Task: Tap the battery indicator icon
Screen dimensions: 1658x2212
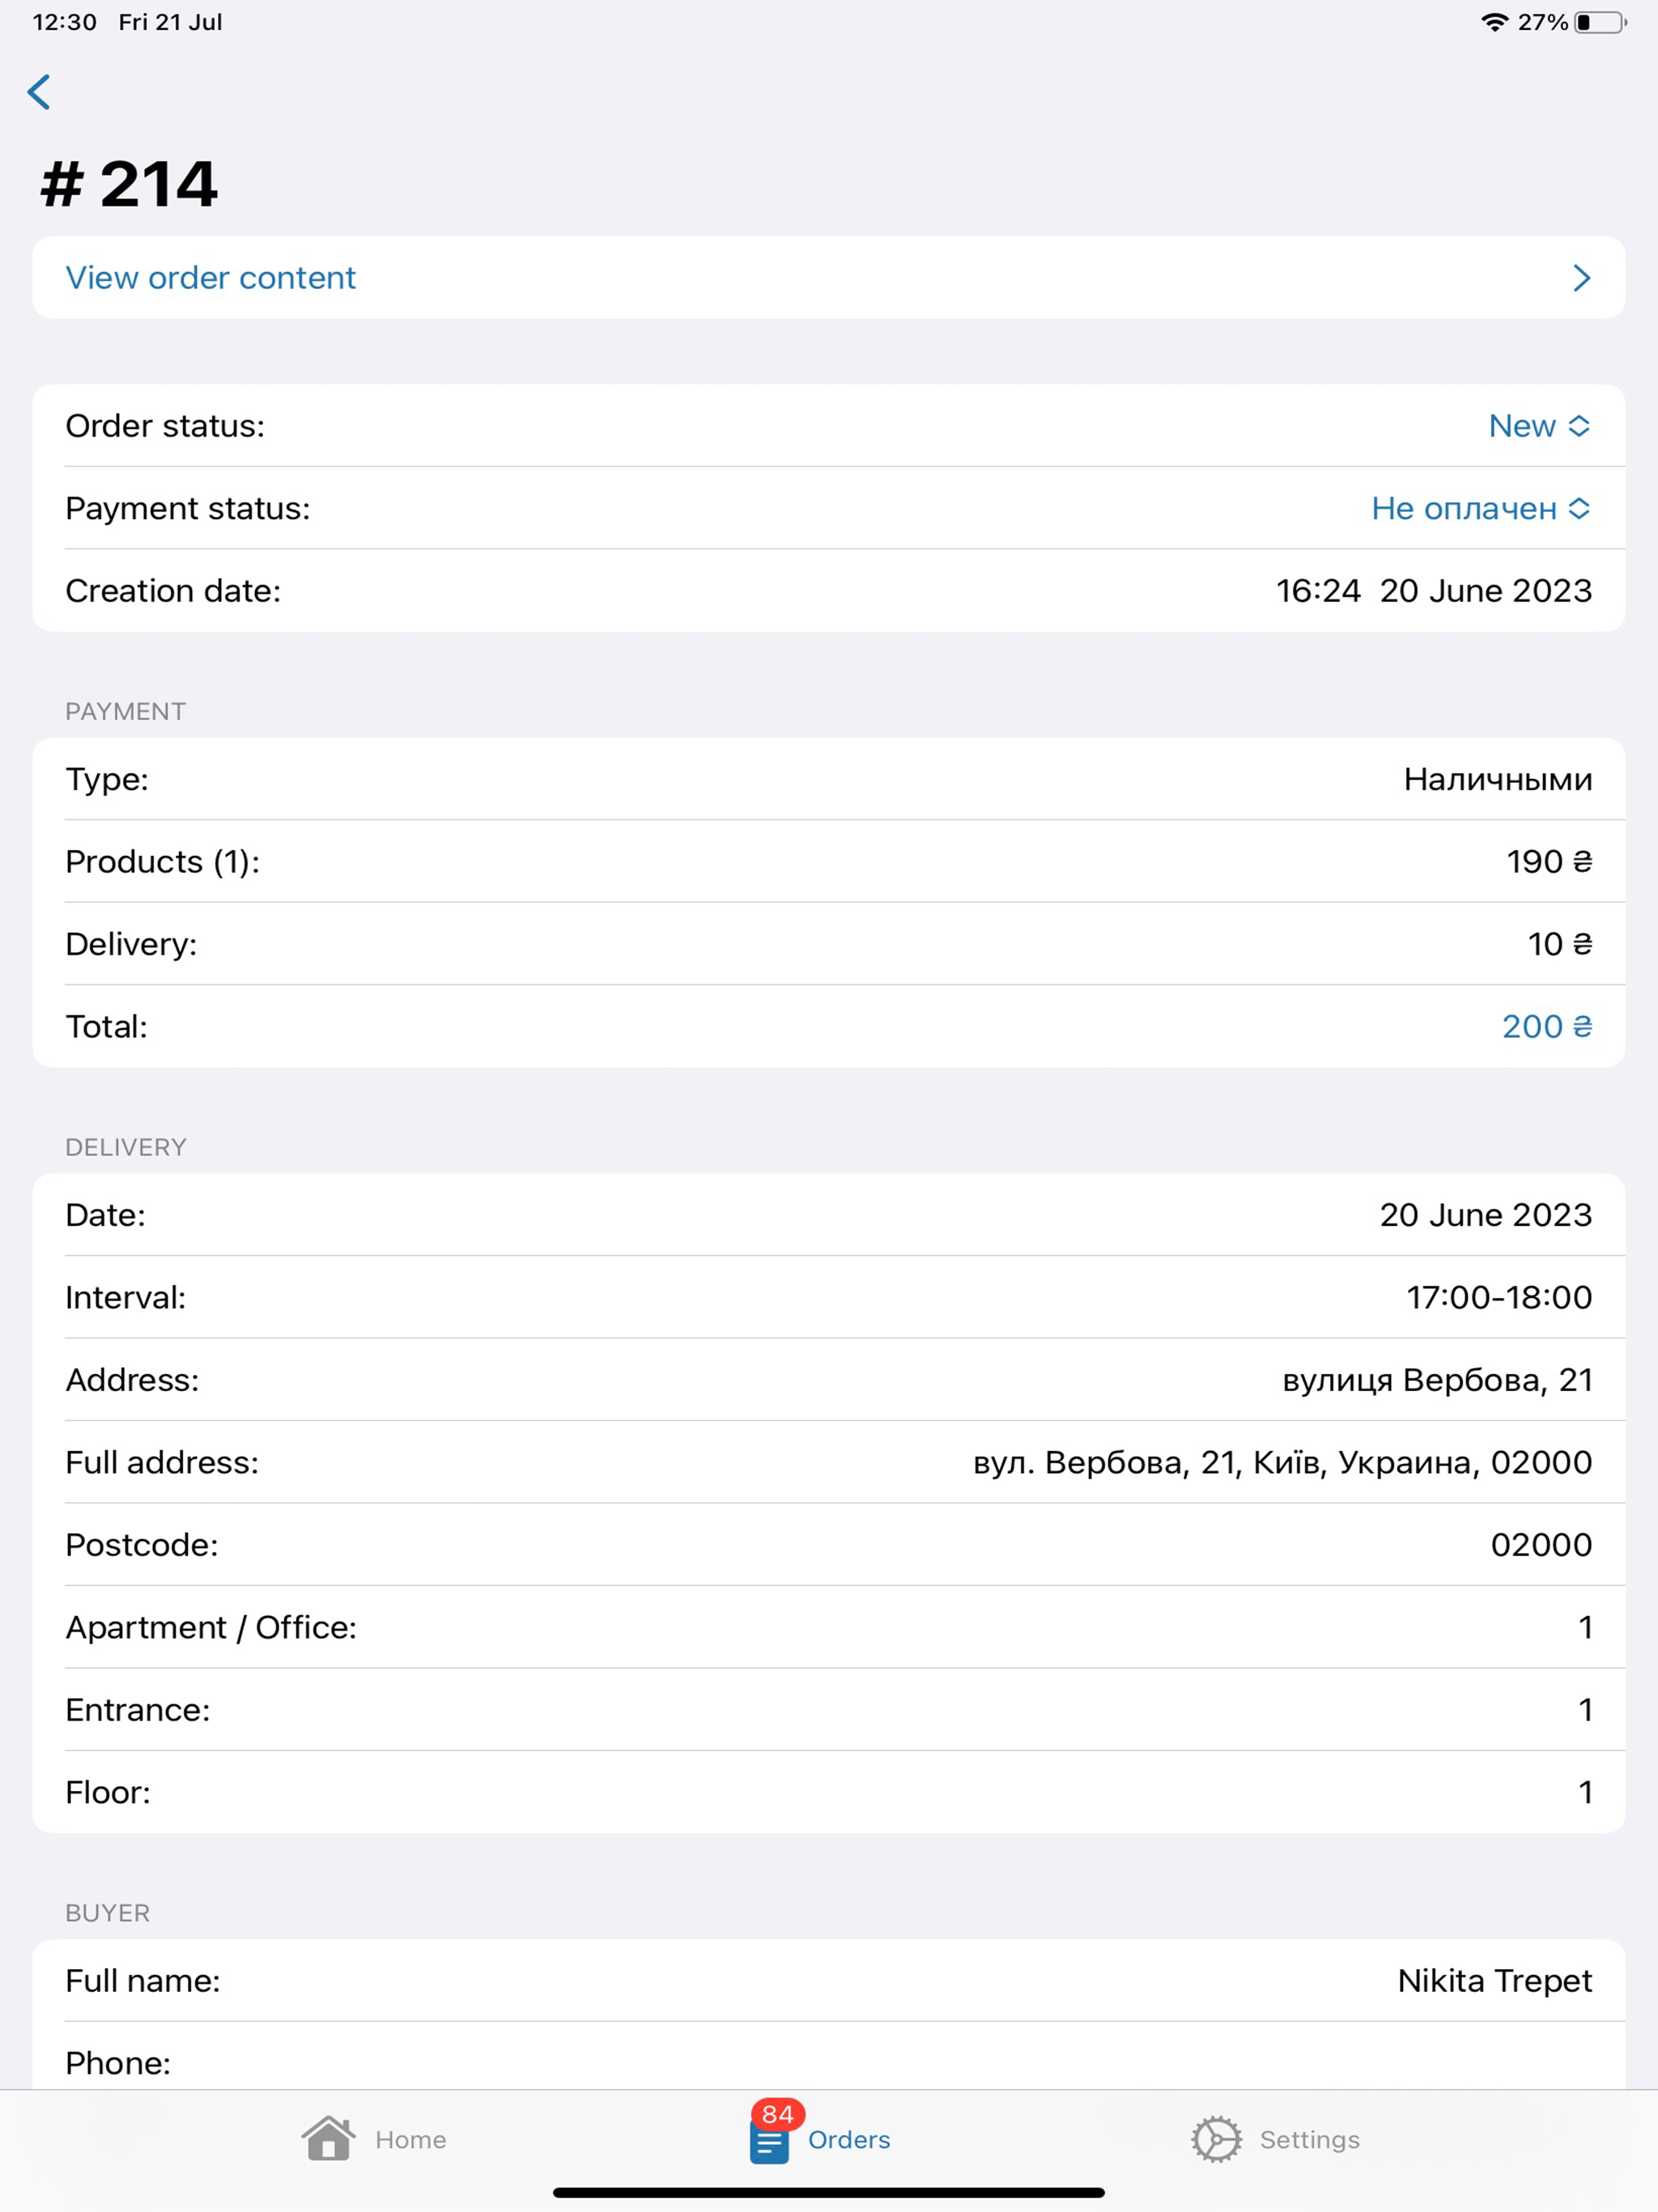Action: [x=1601, y=22]
